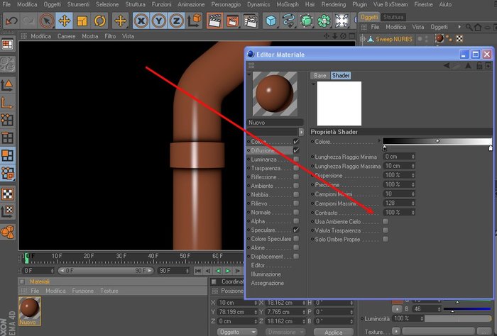Screen dimensions: 497x336
Task: Toggle X axis lock
Action: [x=141, y=21]
